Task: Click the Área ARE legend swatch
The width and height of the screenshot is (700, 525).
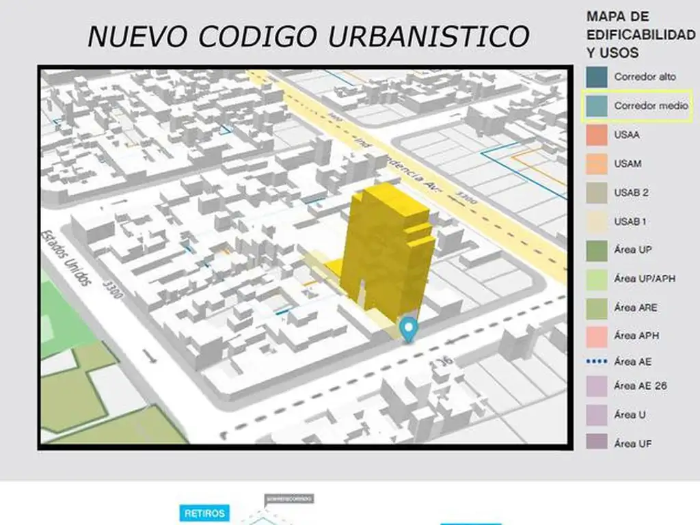Action: [x=597, y=308]
